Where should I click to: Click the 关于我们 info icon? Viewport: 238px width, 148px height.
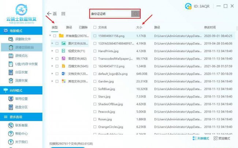pos(11,142)
